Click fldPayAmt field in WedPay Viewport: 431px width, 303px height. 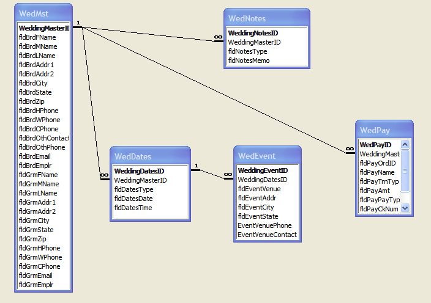375,191
